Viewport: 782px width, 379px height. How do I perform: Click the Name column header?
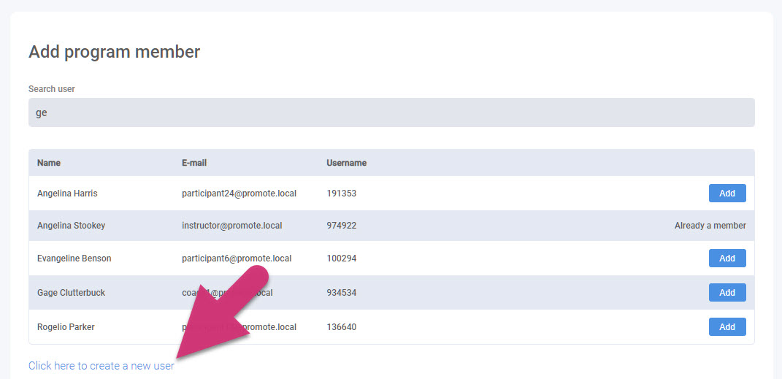tap(49, 163)
